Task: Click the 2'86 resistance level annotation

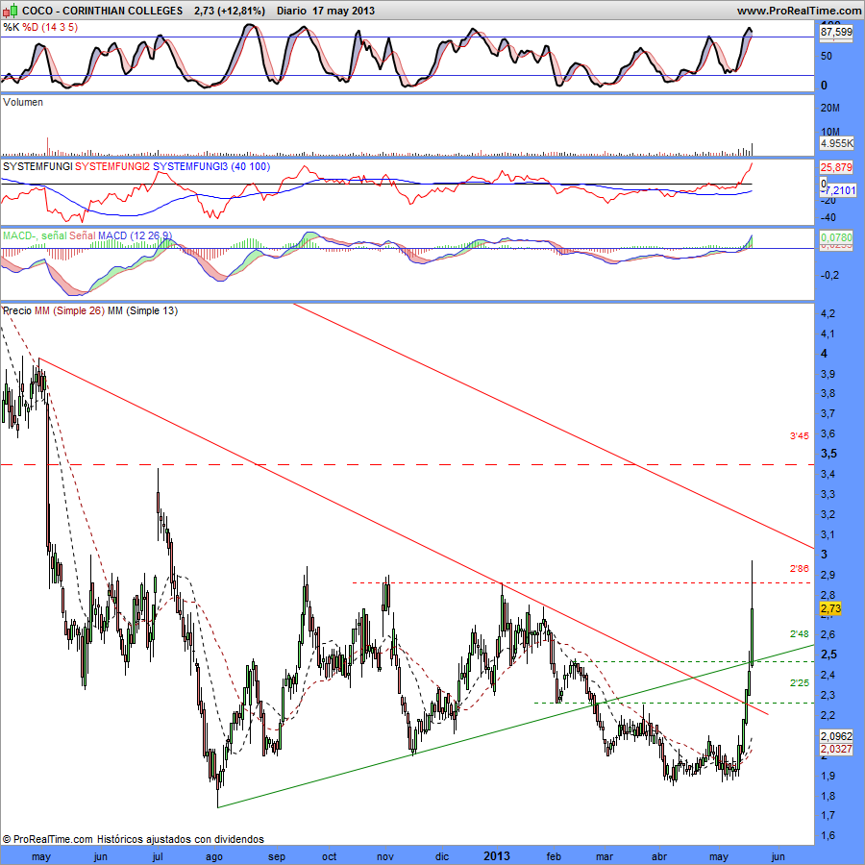Action: click(800, 568)
